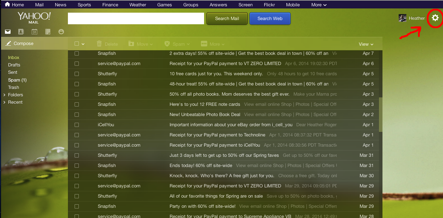443x218 pixels.
Task: Open the Messenger smiley icon
Action: [61, 32]
